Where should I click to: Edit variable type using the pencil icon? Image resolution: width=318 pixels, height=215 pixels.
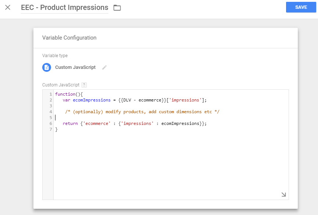coord(105,67)
